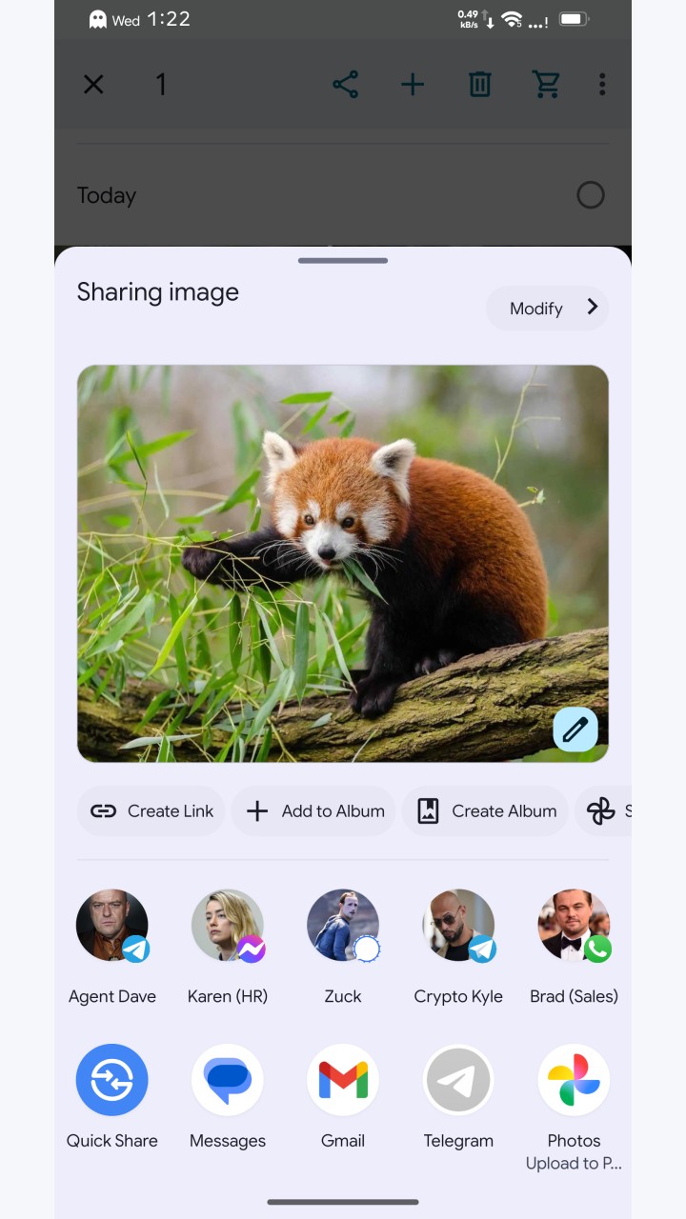Share to Zuck contact

[x=343, y=947]
